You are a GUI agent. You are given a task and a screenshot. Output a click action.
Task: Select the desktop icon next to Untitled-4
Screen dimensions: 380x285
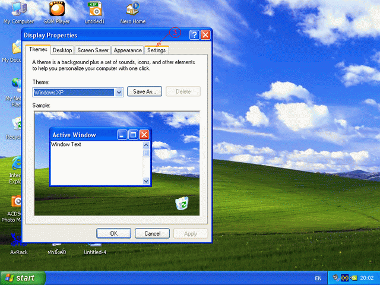(x=57, y=249)
